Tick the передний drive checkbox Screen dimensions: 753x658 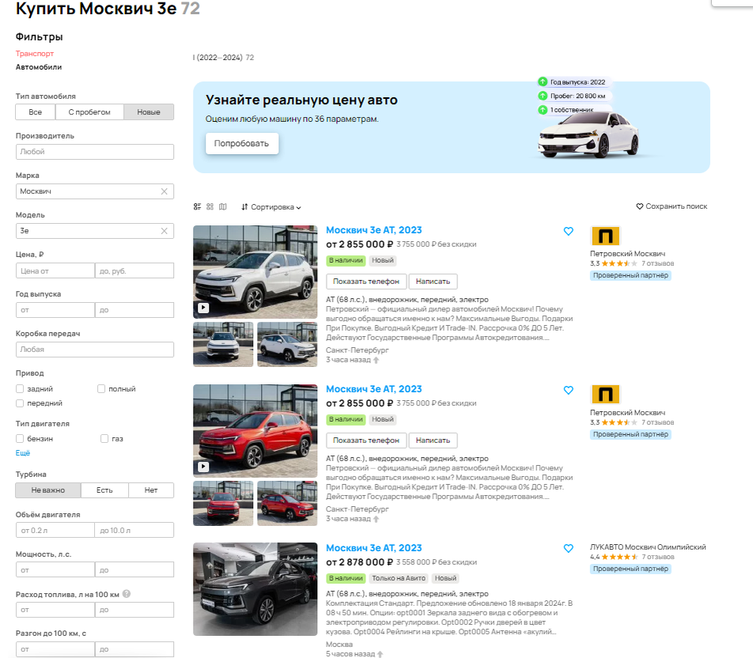point(20,403)
